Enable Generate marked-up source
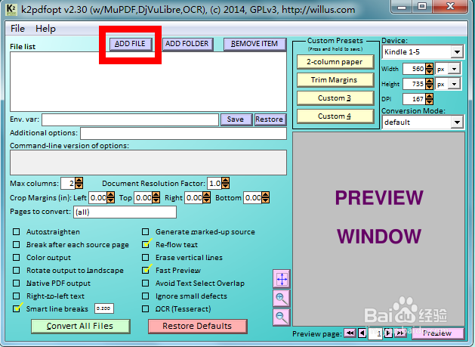Screen dimensions: 475x347 coord(146,232)
